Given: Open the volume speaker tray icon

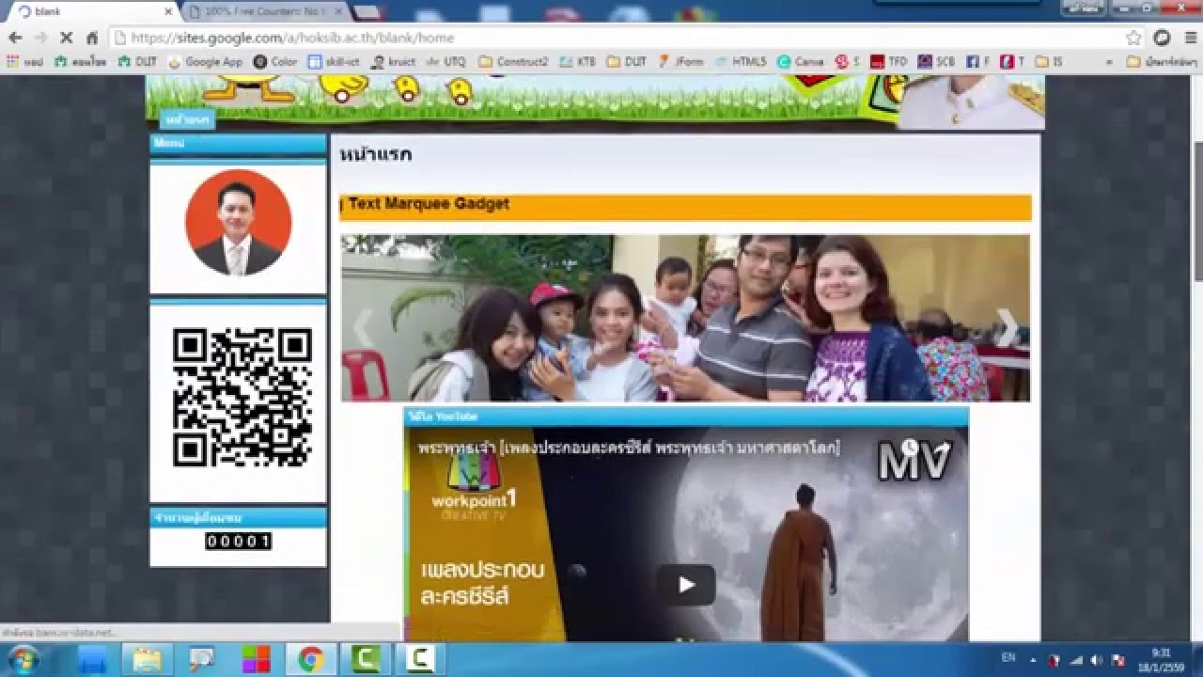Looking at the screenshot, I should coord(1096,660).
